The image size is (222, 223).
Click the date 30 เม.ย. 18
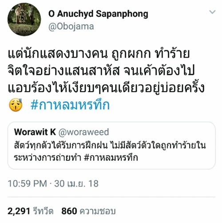pos(76,184)
